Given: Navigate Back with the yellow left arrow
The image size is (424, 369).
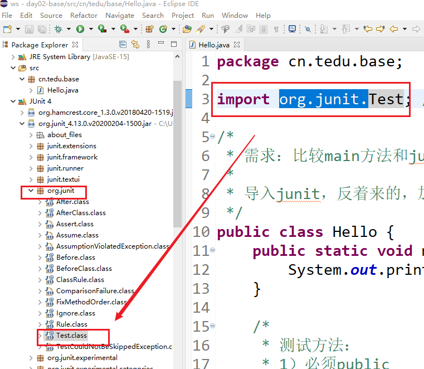Looking at the screenshot, I should coord(394,29).
